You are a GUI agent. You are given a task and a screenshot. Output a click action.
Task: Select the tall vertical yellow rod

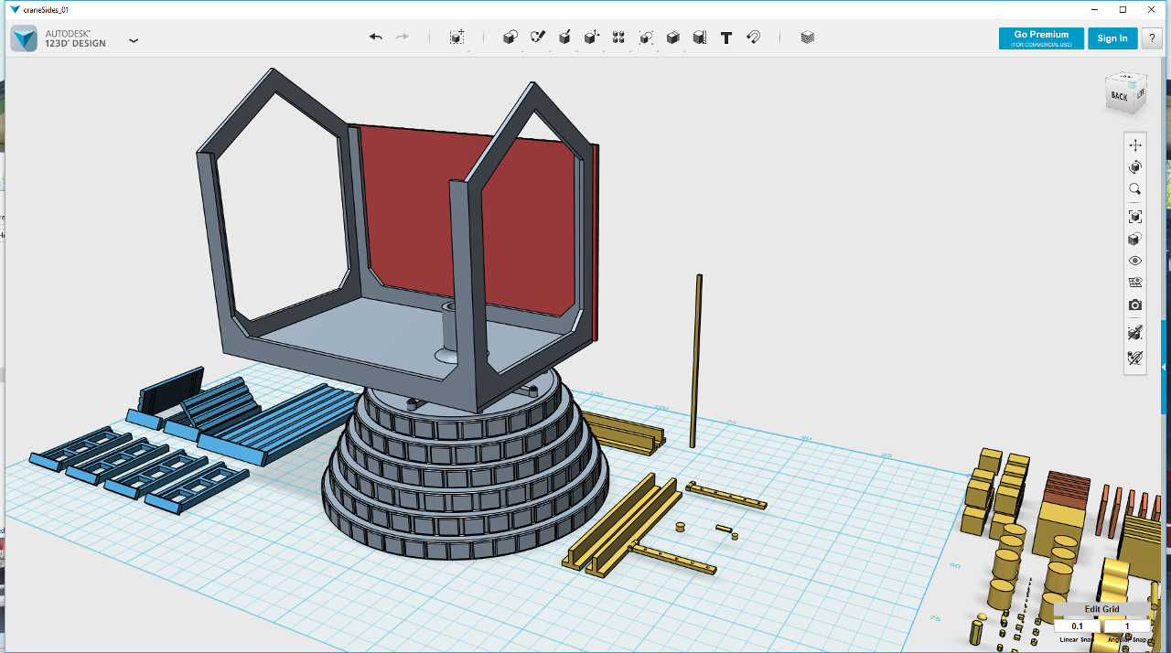(x=696, y=361)
